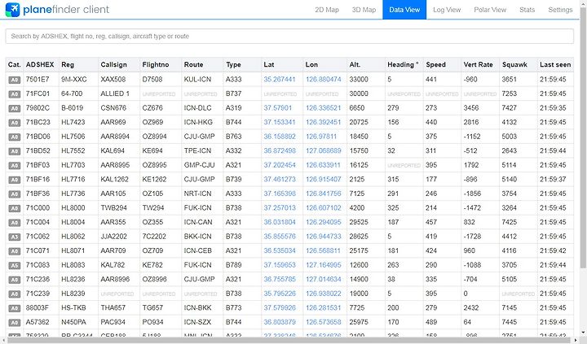Open latitude link 37.461273
Screen dimensions: 587x344
(x=280, y=179)
